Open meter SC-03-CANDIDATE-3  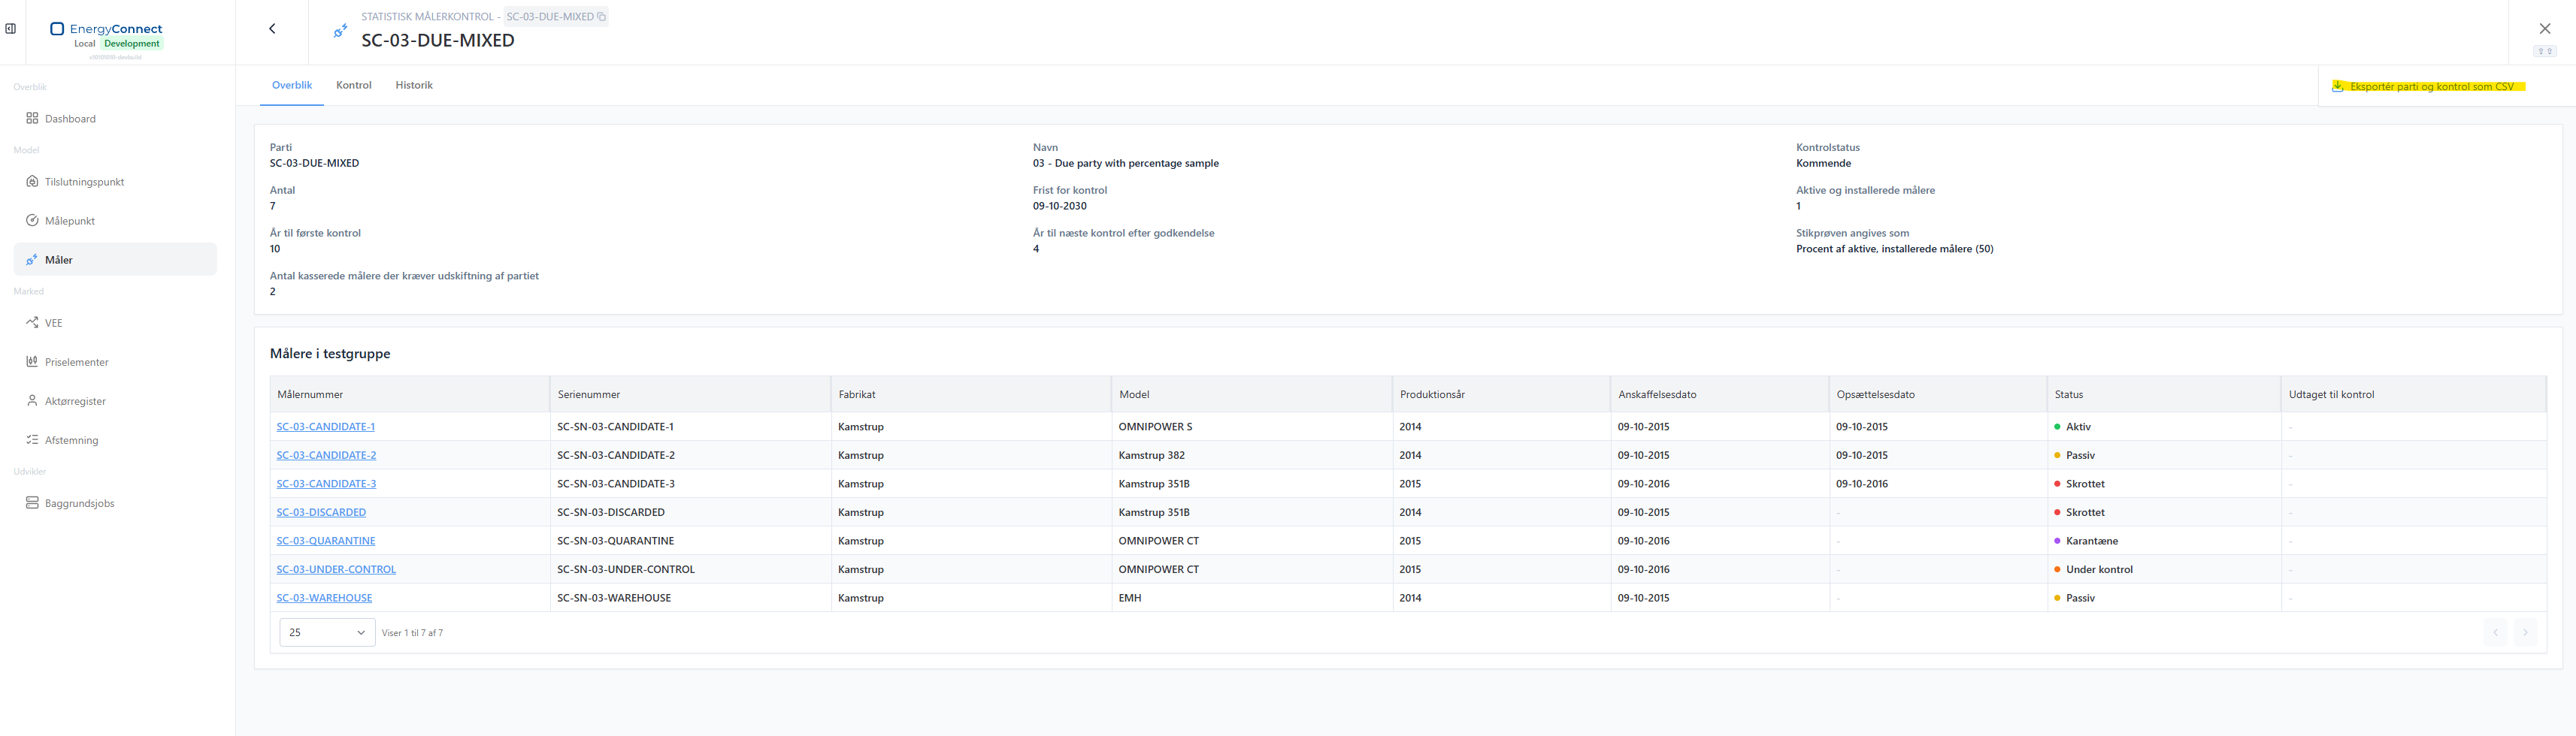pyautogui.click(x=326, y=484)
